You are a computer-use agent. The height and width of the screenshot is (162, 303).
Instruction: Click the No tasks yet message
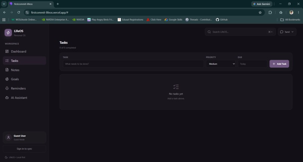click(x=176, y=94)
